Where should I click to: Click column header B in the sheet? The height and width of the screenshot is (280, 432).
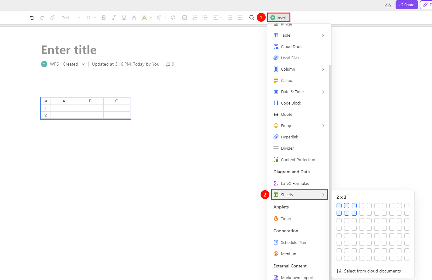click(x=90, y=101)
